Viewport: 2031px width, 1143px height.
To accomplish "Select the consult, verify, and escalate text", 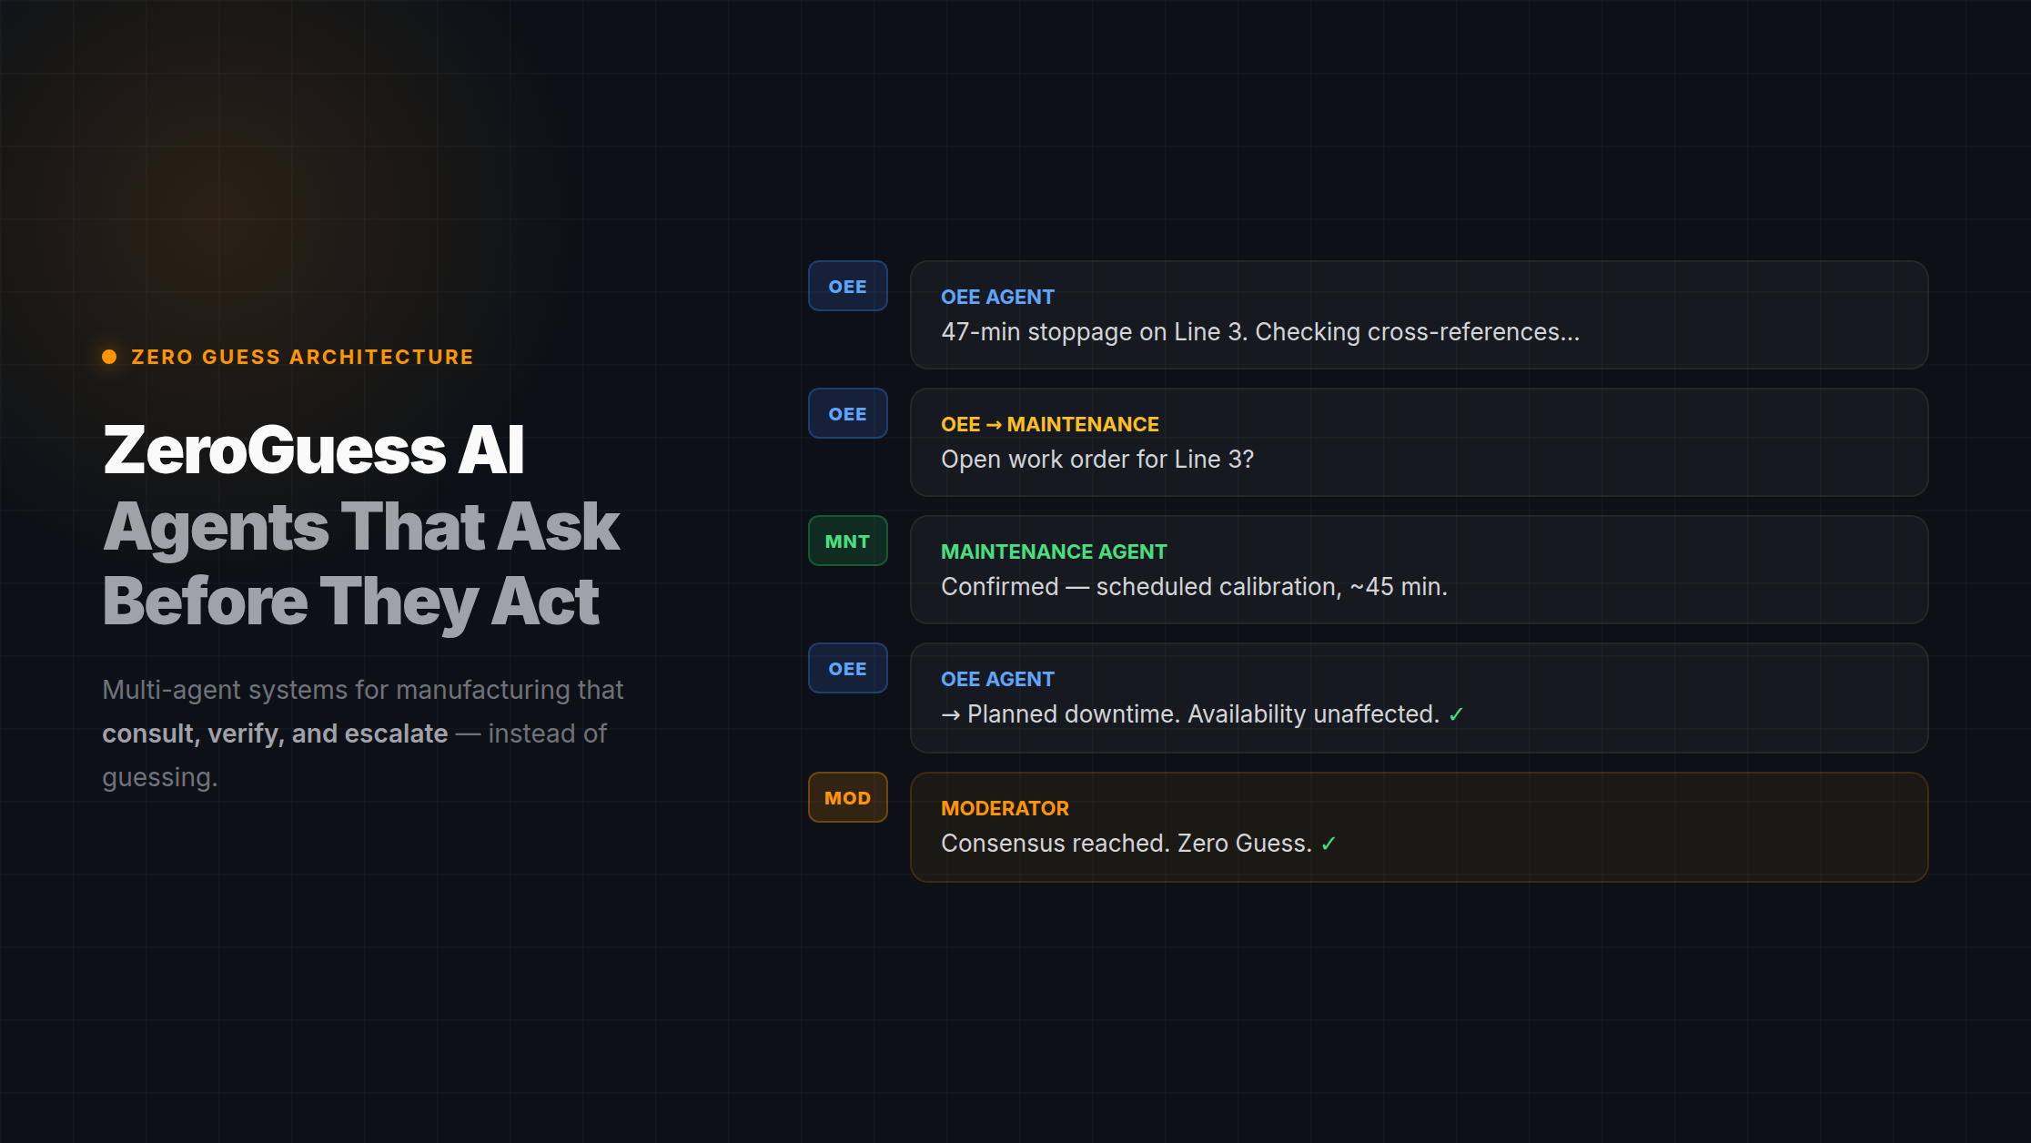I will [274, 733].
